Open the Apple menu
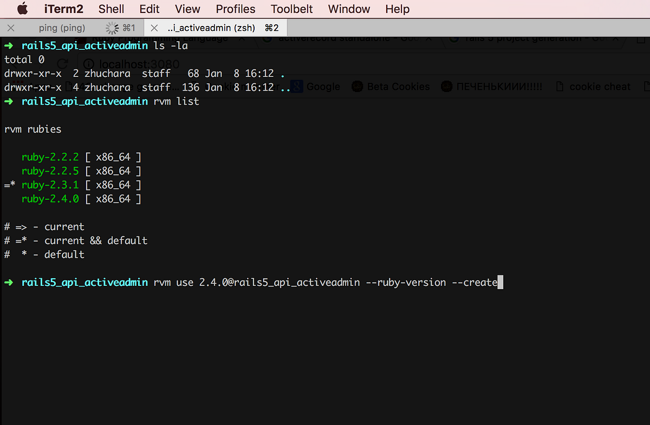This screenshot has height=425, width=650. (x=22, y=9)
